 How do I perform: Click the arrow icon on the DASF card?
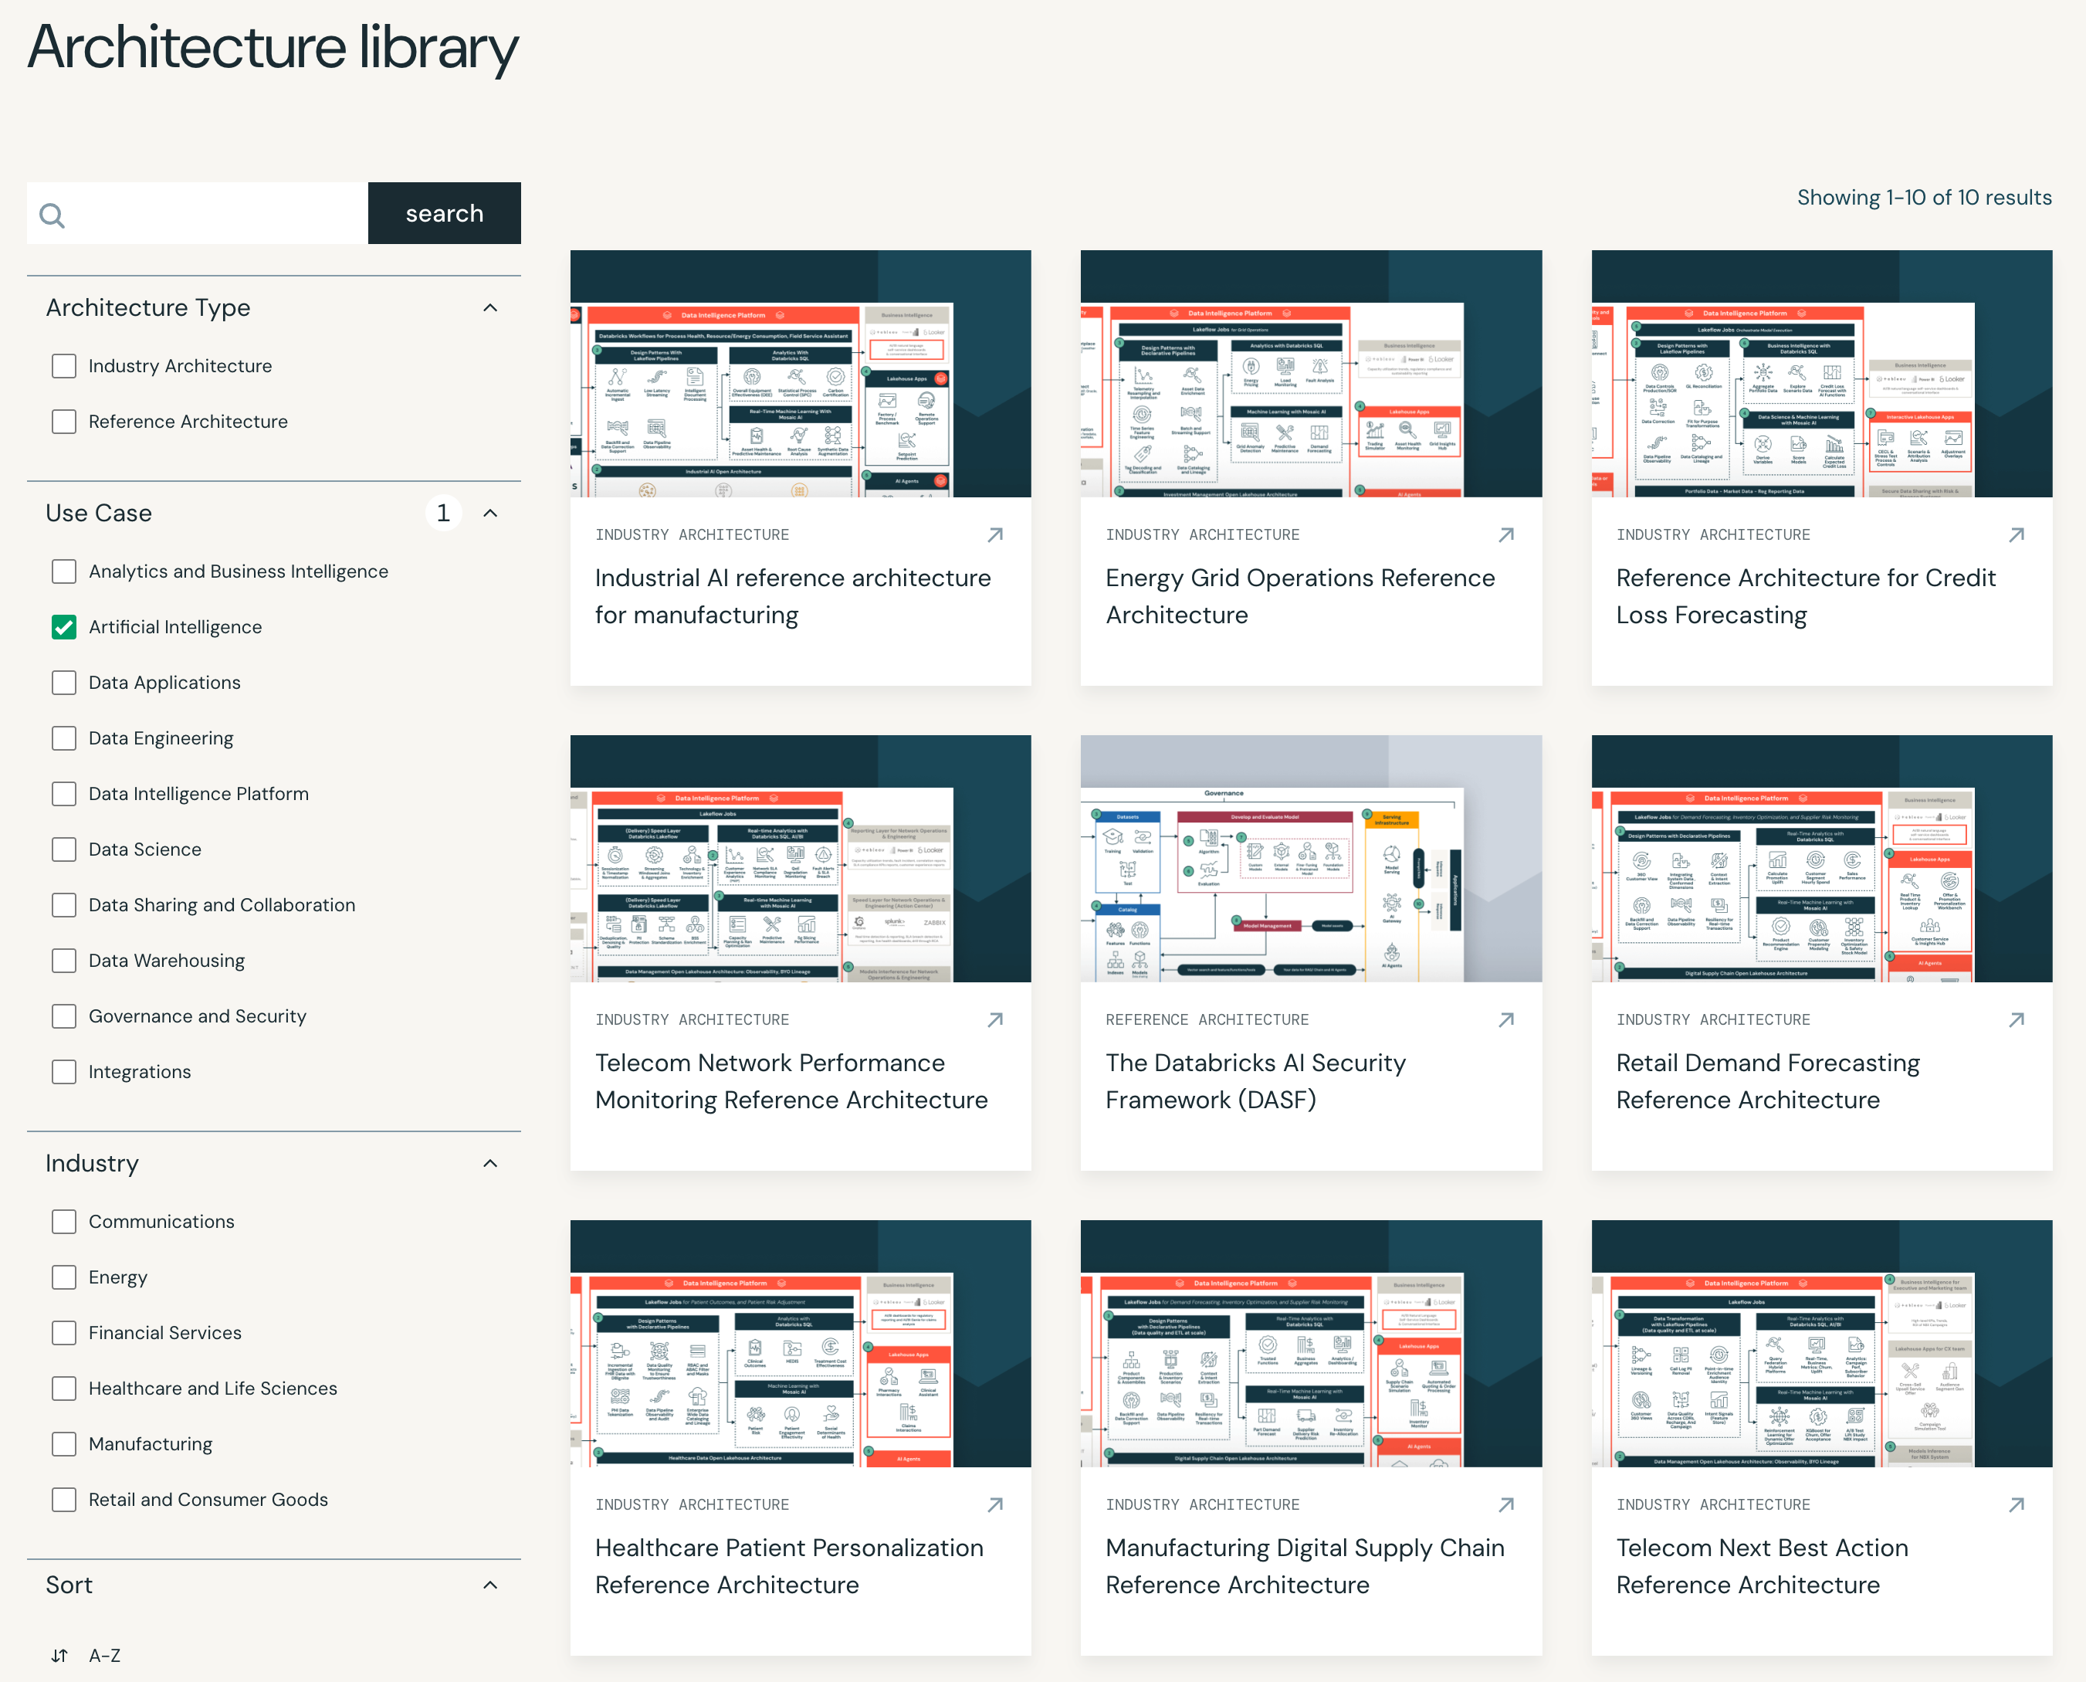1507,1019
